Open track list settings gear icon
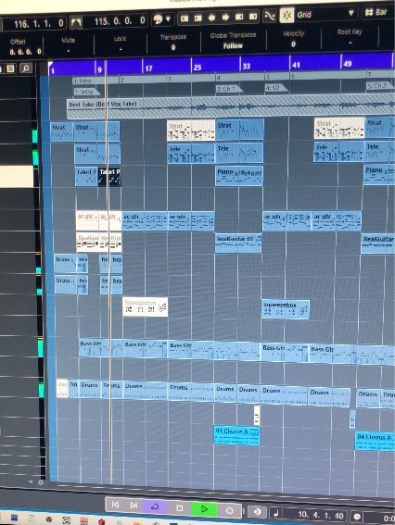395x525 pixels. 41,482
